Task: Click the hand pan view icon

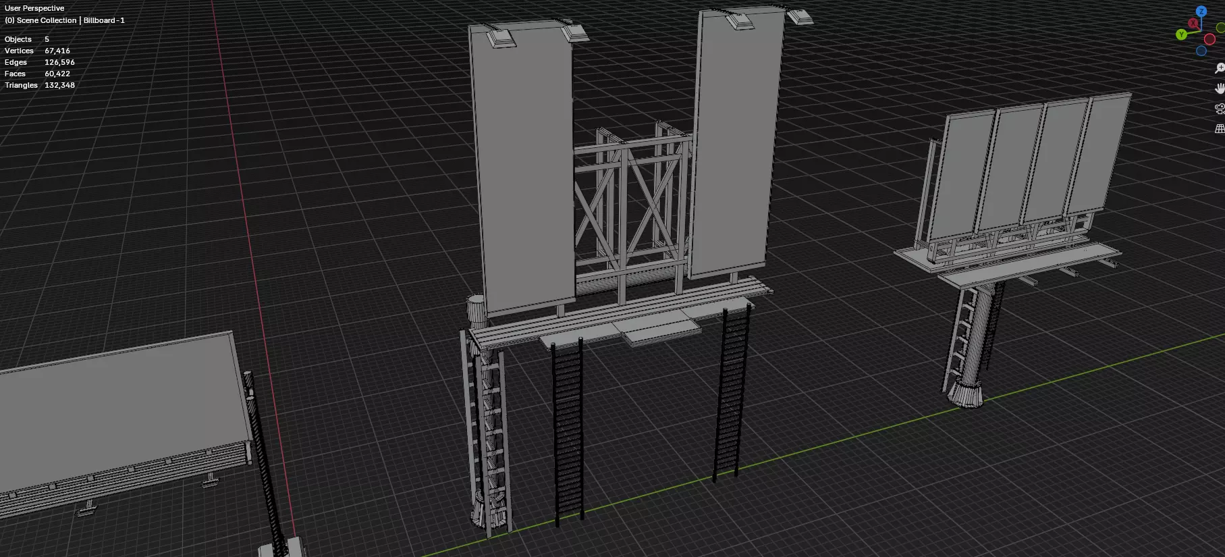Action: 1220,88
